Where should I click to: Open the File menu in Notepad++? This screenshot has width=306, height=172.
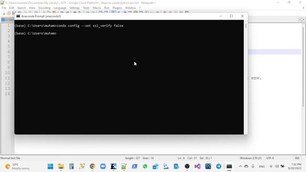(4, 8)
